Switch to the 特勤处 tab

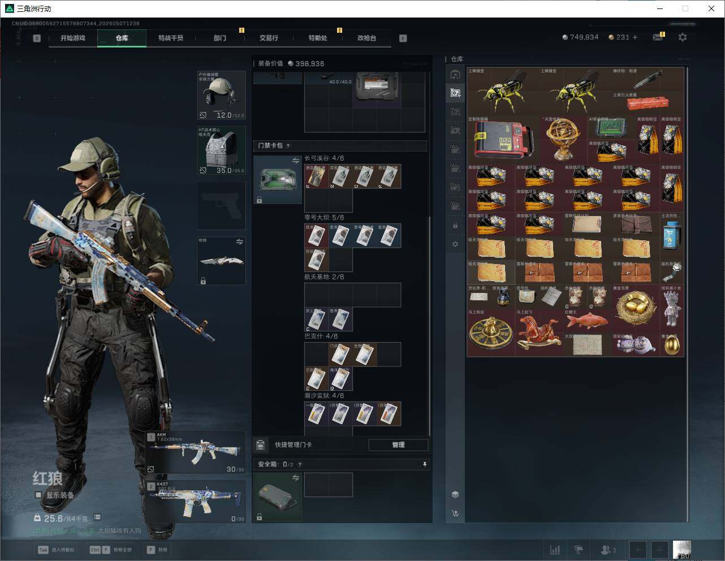click(318, 38)
